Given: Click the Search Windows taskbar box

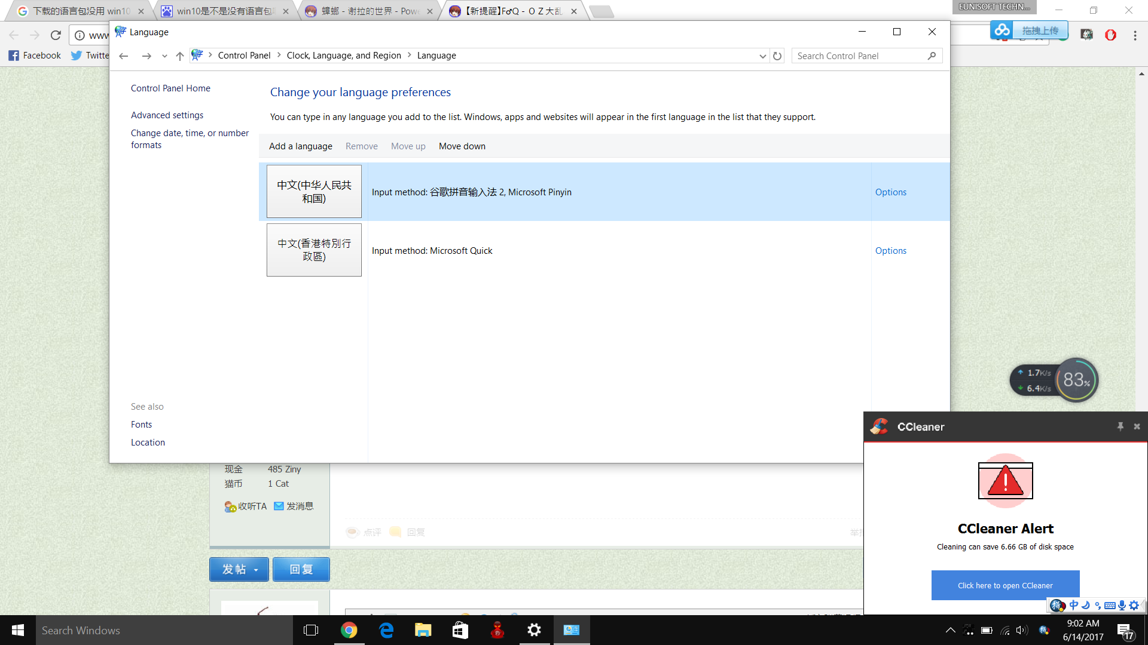Looking at the screenshot, I should click(164, 630).
